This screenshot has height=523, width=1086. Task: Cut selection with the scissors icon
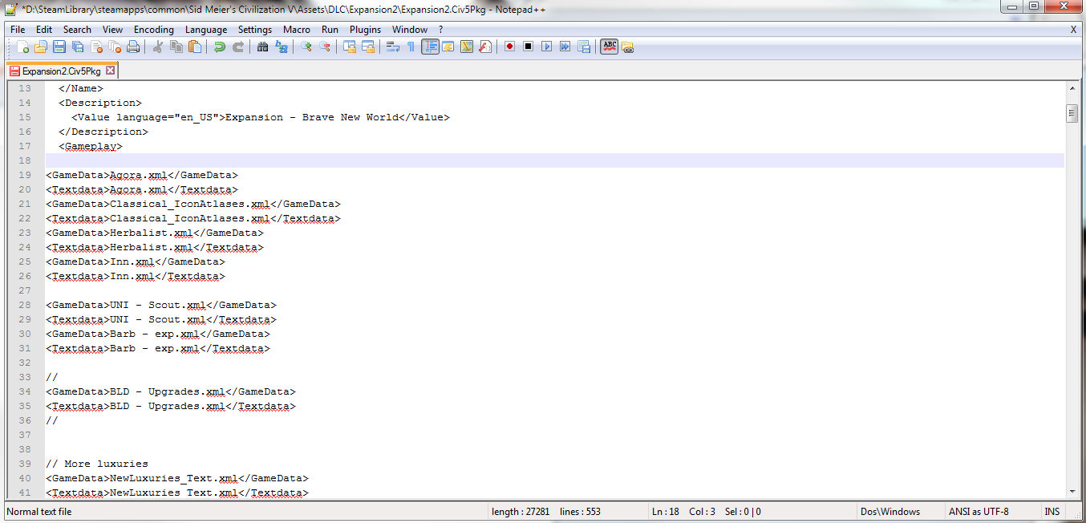tap(158, 47)
